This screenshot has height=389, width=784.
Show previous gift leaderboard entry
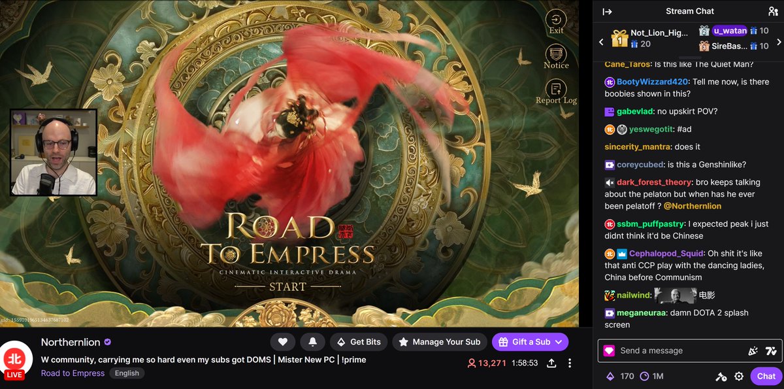tap(602, 42)
